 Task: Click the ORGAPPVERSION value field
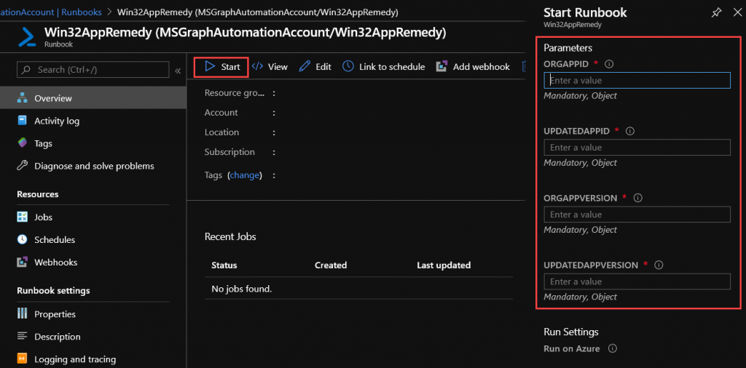pyautogui.click(x=637, y=215)
